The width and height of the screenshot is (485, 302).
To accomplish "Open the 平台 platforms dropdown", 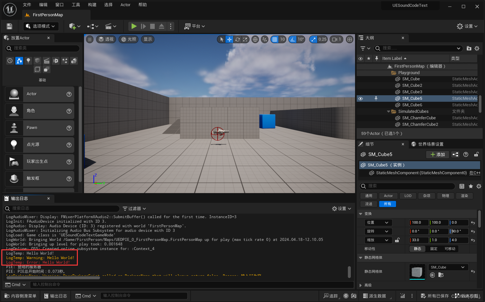I will (194, 26).
